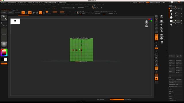Click the AAHalf icon on right shelf

click(x=156, y=32)
